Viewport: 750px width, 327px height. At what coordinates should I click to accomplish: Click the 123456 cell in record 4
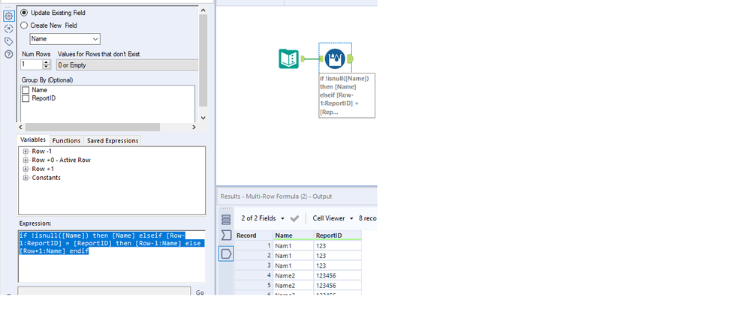(x=338, y=275)
